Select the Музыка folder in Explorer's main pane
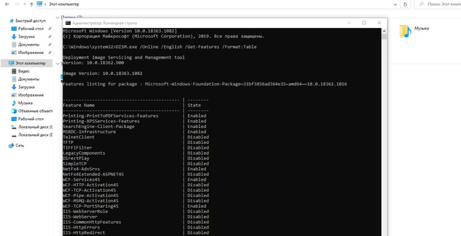461x236 pixels. [x=414, y=32]
